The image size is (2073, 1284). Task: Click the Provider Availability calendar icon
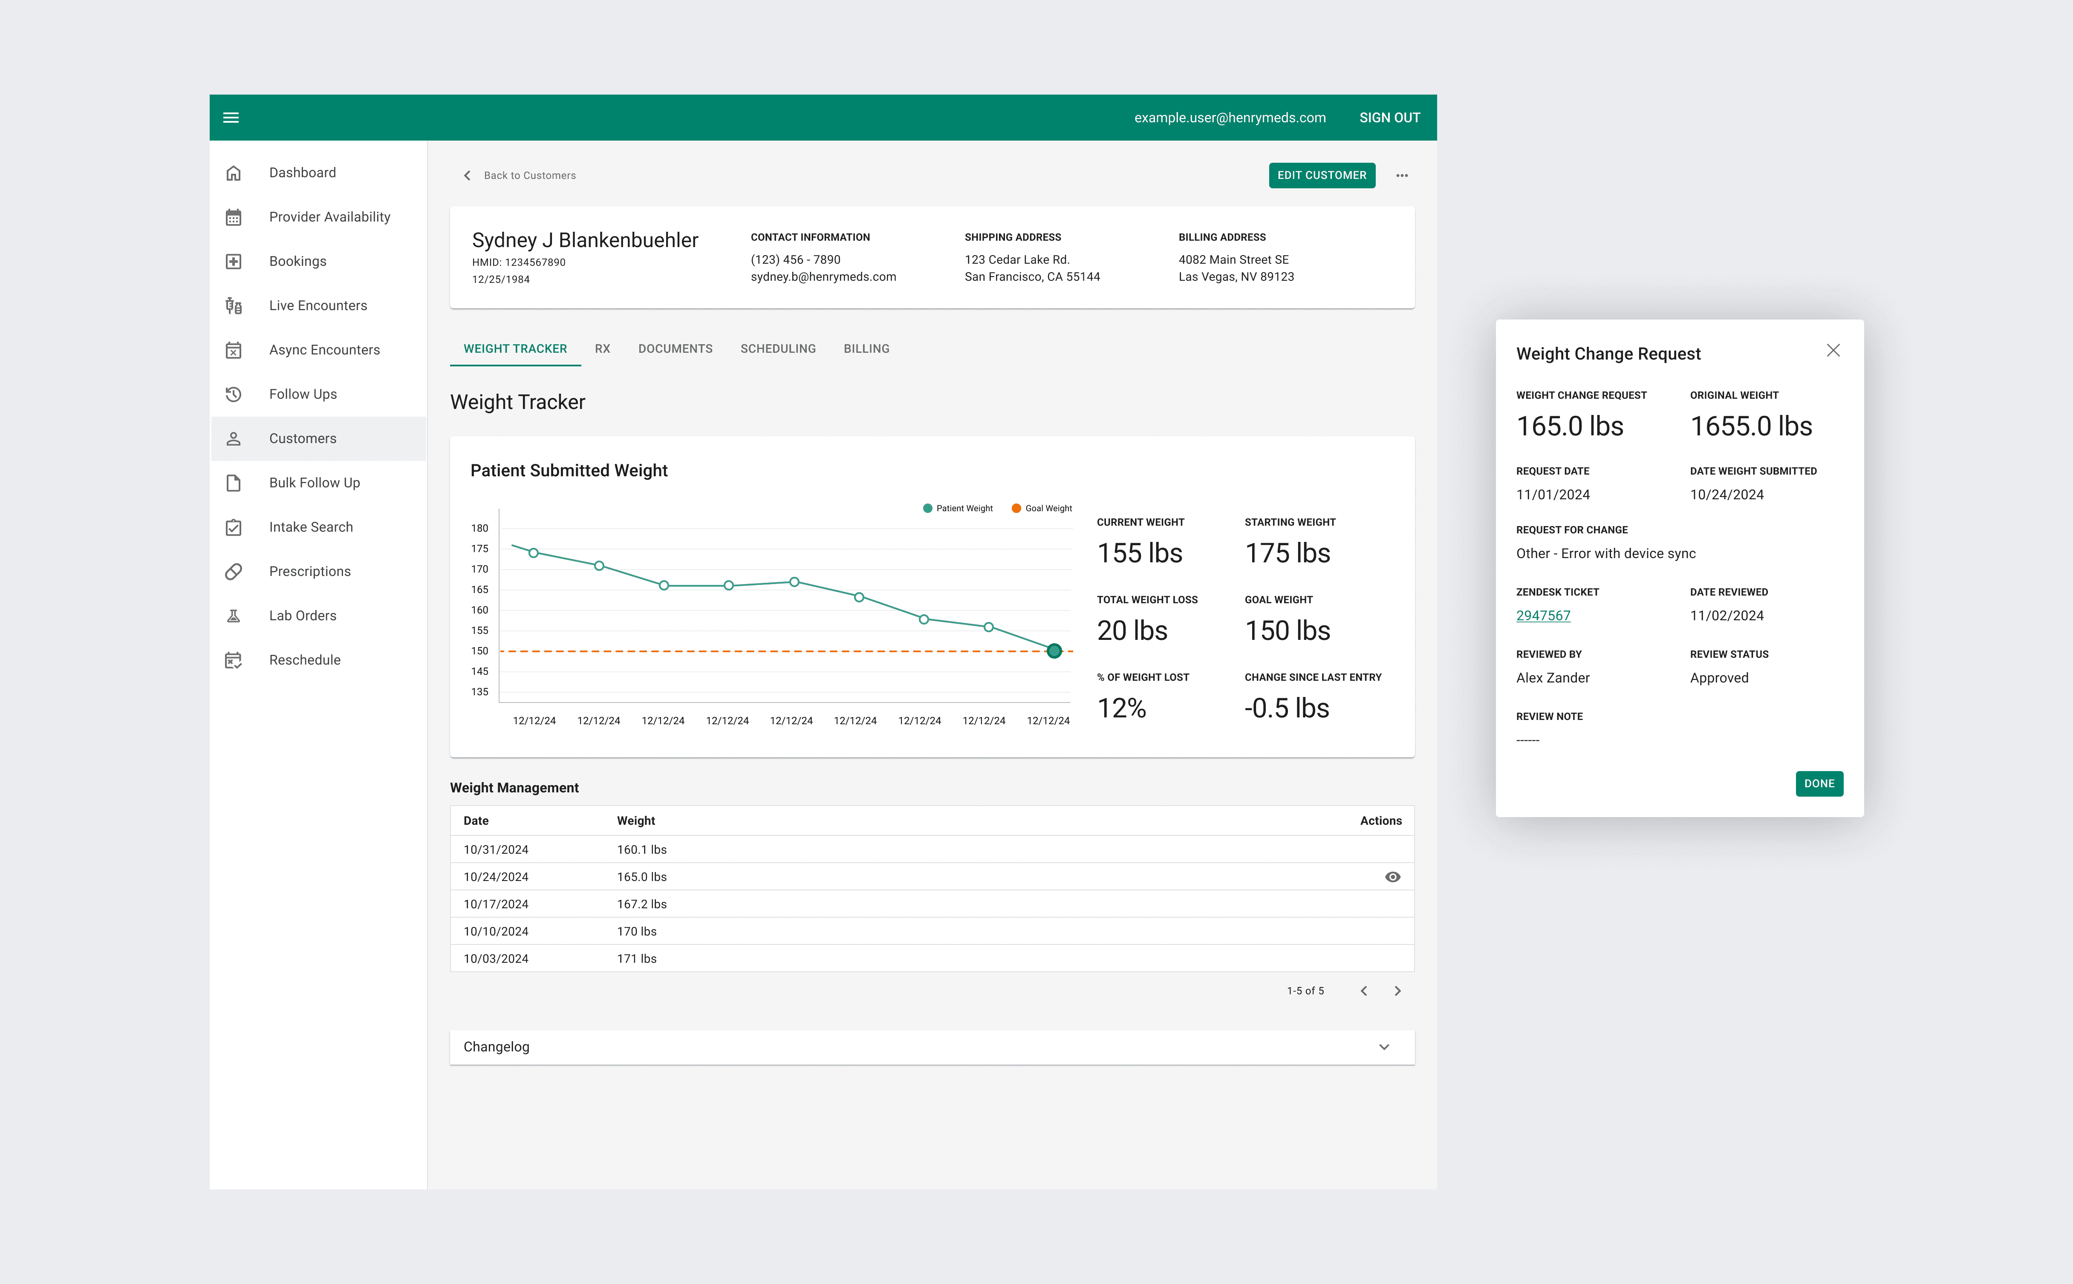click(x=234, y=217)
